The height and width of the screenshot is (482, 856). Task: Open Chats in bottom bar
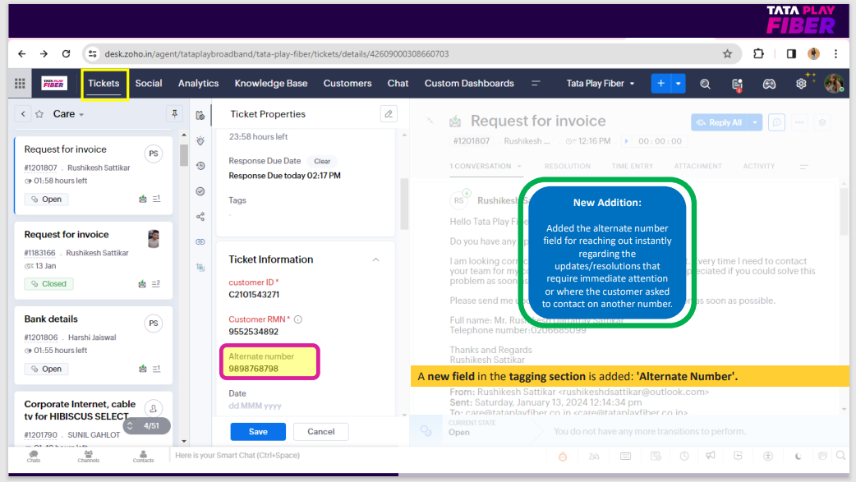34,457
